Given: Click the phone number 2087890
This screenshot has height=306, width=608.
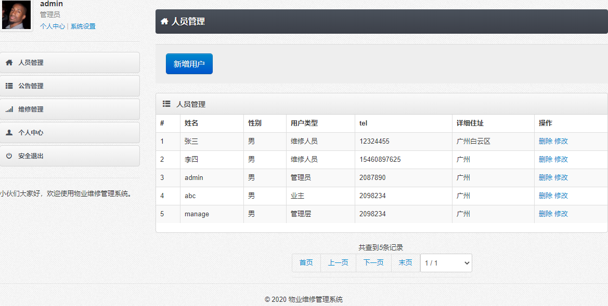Looking at the screenshot, I should click(372, 177).
